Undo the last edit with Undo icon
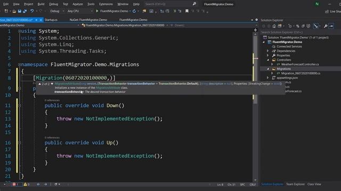 pos(32,11)
